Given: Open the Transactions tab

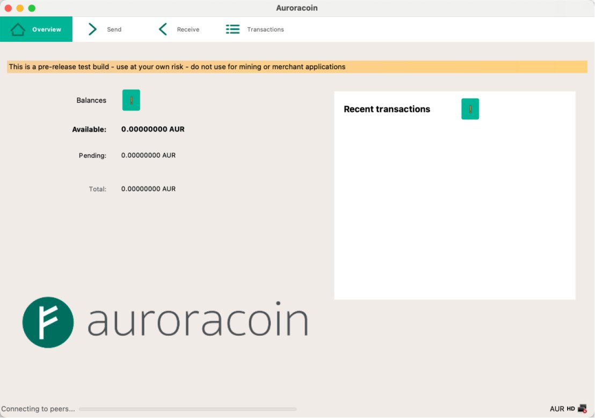Looking at the screenshot, I should click(x=255, y=29).
